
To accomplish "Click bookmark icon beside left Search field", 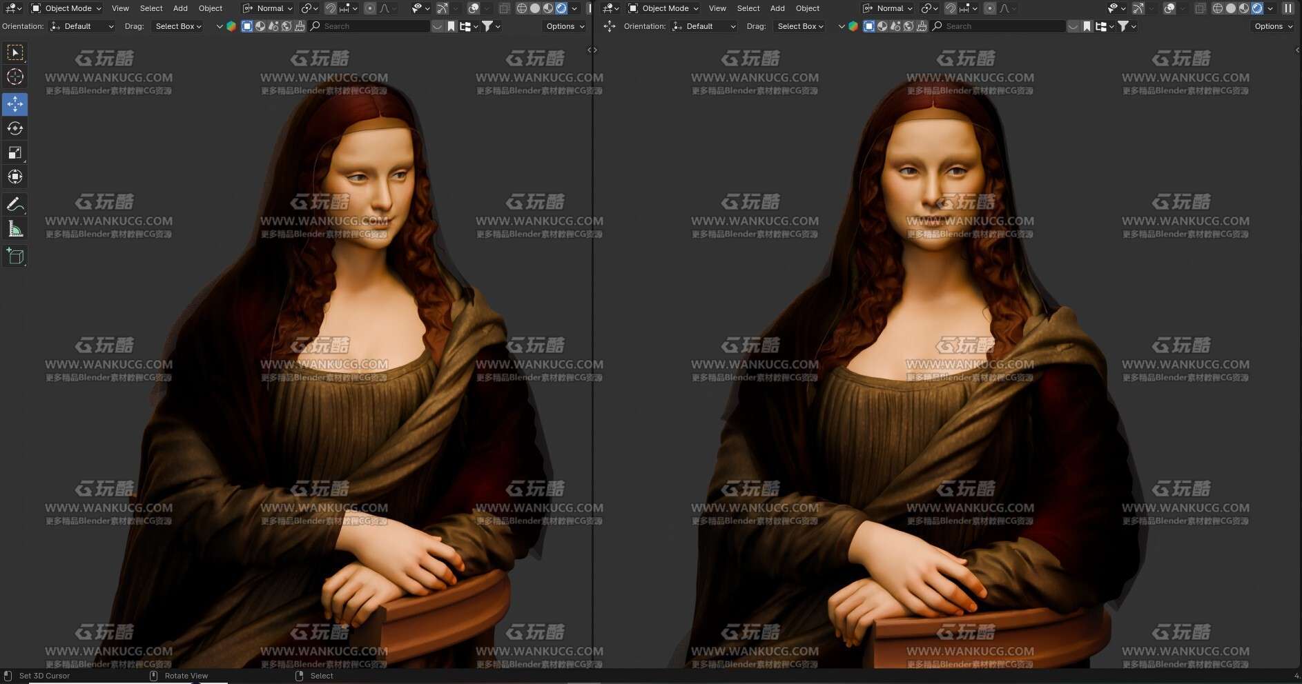I will 451,26.
